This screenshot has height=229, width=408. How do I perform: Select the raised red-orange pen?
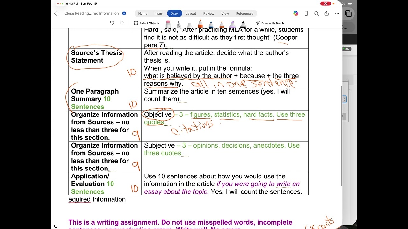pos(200,24)
